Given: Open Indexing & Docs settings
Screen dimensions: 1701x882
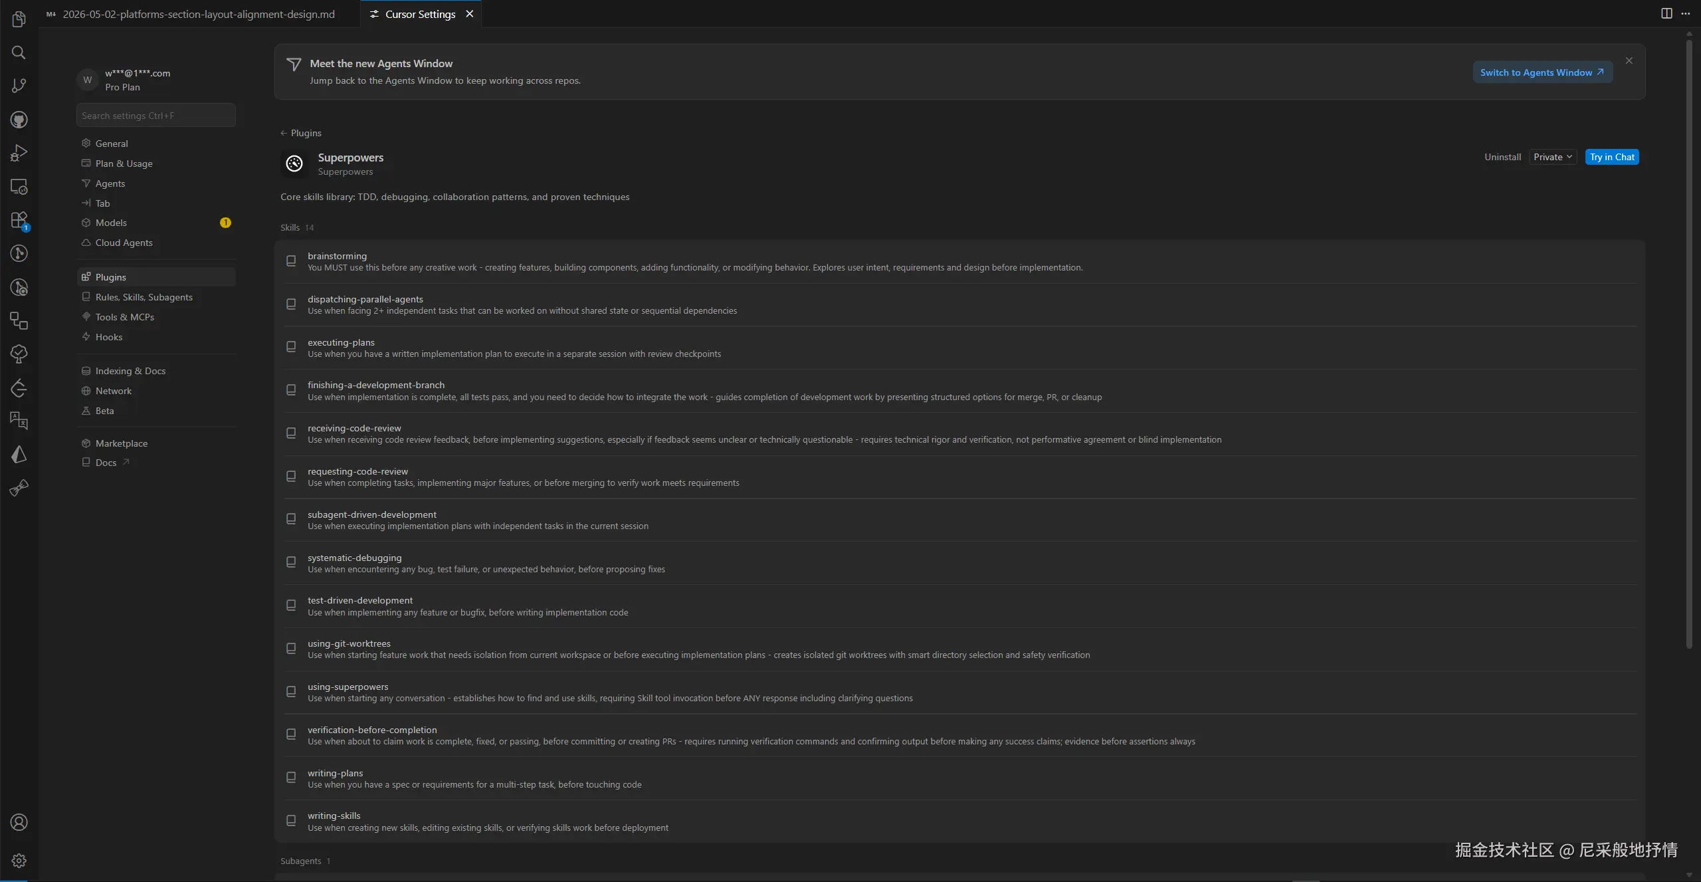Looking at the screenshot, I should 156,371.
